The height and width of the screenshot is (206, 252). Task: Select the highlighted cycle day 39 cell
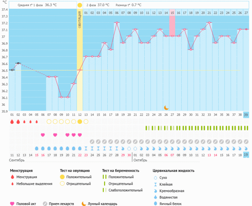[x=246, y=115]
